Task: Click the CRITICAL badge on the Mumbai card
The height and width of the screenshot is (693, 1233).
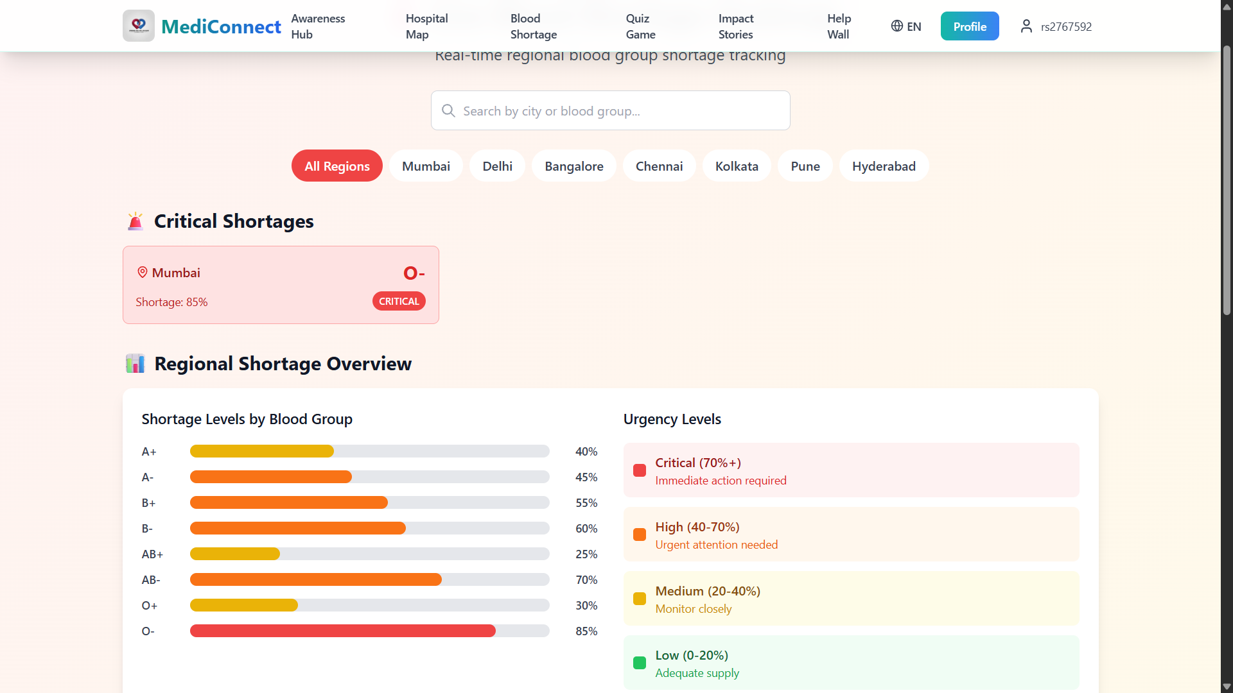Action: pos(399,302)
